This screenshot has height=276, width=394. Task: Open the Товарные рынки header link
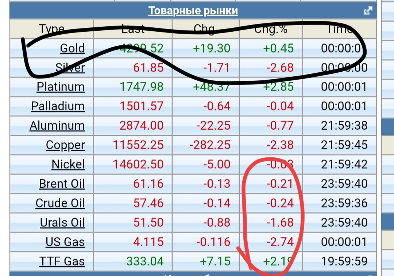193,11
